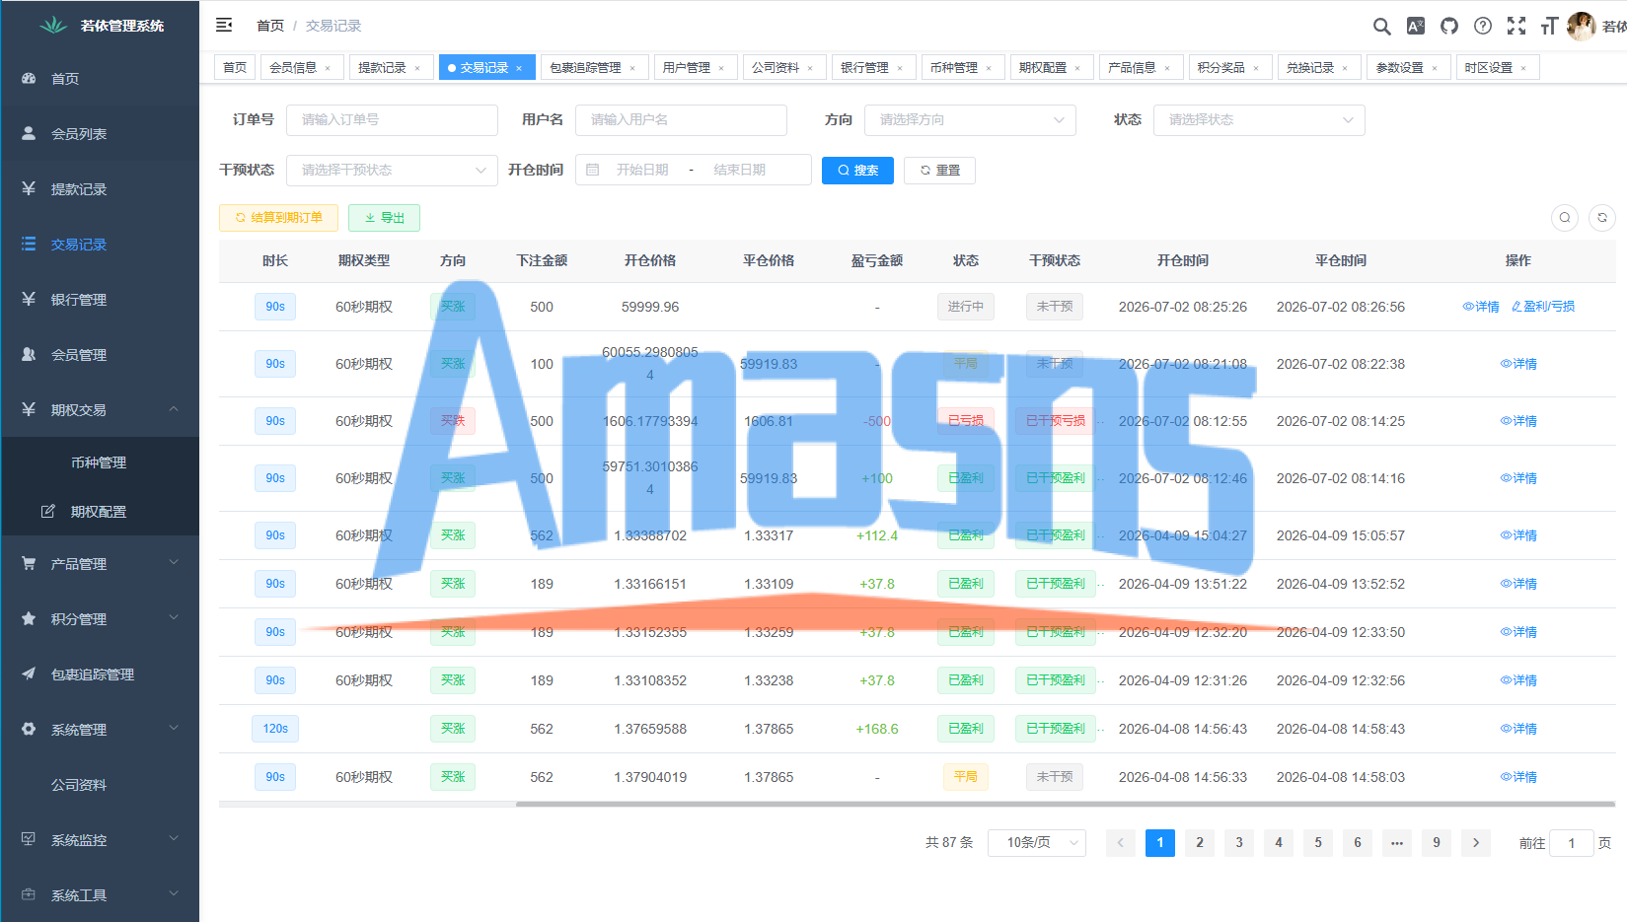Go to pagination page 3
Viewport: 1627px width, 922px height.
(x=1239, y=842)
